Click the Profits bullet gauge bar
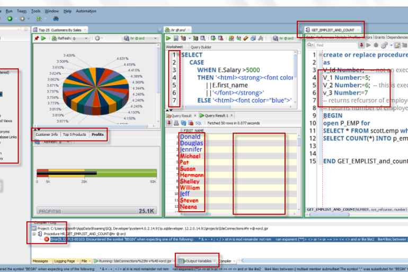Screen dimensions: 408x272 [97, 173]
